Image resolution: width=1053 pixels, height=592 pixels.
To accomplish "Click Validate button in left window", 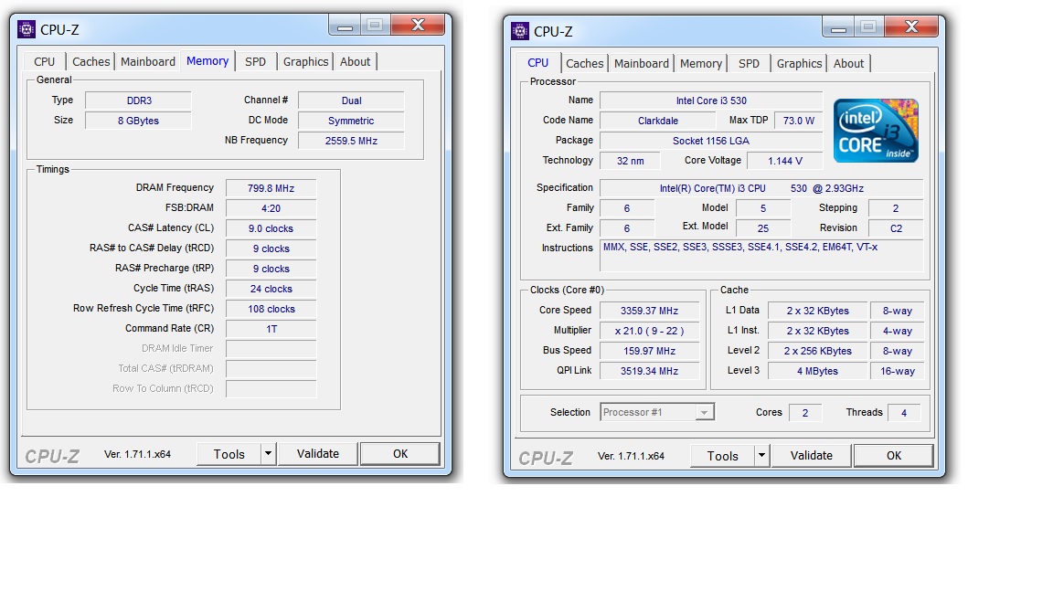I will [318, 454].
